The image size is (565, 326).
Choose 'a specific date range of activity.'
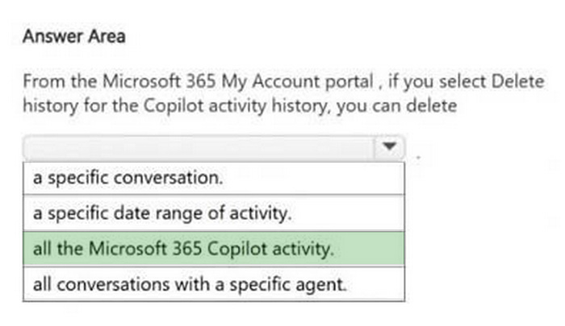tap(214, 213)
